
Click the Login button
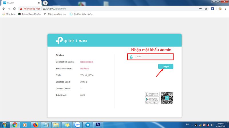(166, 66)
